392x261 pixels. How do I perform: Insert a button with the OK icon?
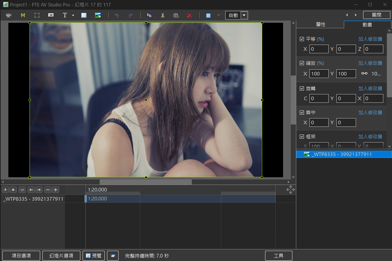[x=51, y=15]
